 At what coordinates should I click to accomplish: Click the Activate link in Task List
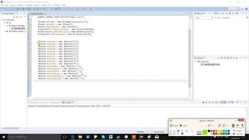tap(226, 18)
